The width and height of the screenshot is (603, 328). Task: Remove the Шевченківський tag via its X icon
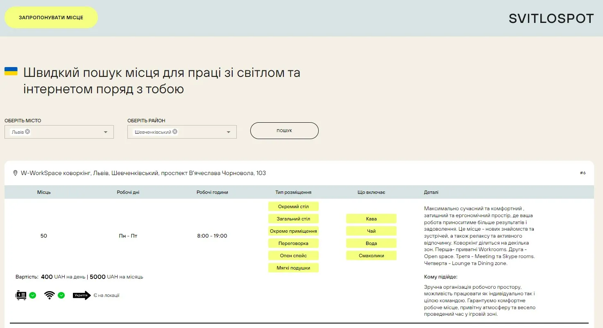(175, 132)
